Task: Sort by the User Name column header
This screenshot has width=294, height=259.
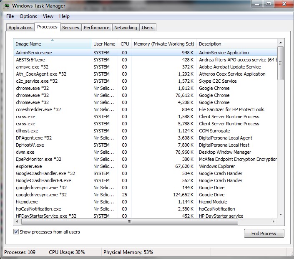Action: coord(104,44)
